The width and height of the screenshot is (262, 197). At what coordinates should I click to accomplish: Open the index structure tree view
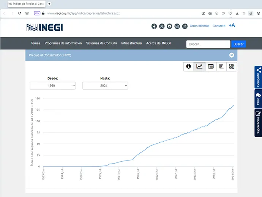tap(221, 66)
